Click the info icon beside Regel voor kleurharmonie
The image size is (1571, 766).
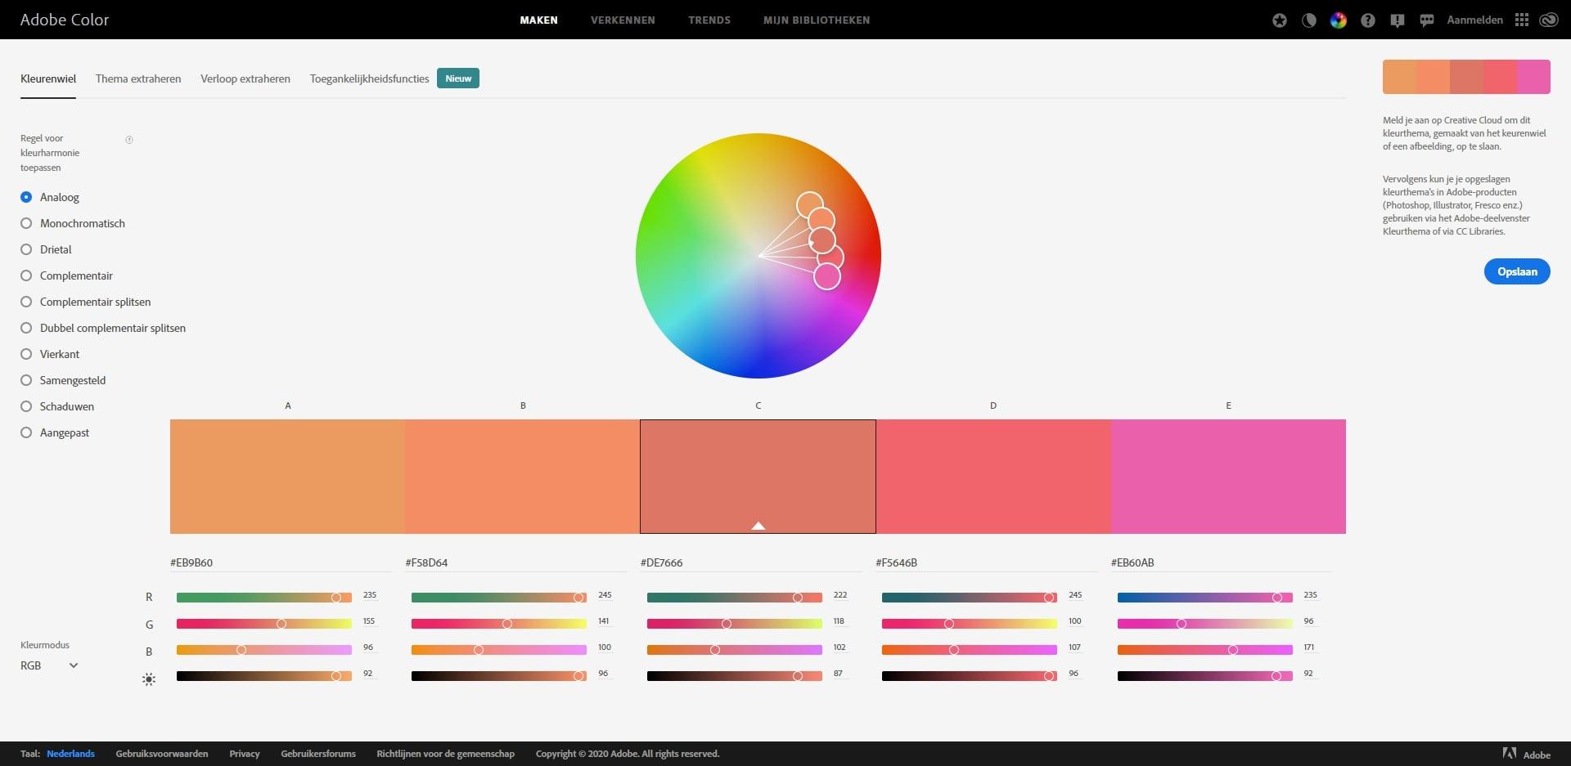(129, 140)
